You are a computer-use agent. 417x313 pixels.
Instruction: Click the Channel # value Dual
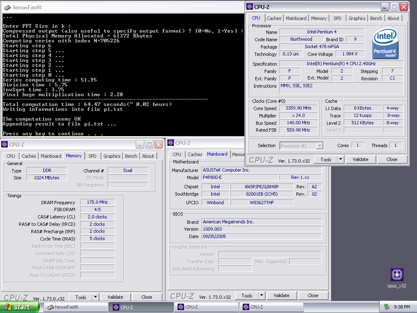click(128, 170)
